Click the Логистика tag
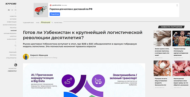This screenshot has width=190, height=97. pos(58,23)
